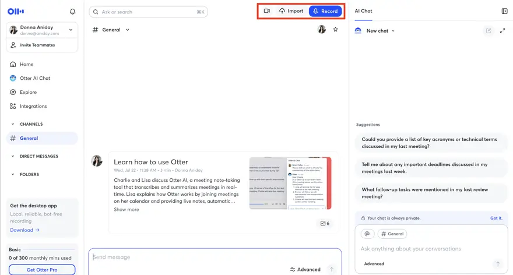The height and width of the screenshot is (275, 513).
Task: Focus the Ask or search field
Action: click(x=148, y=12)
